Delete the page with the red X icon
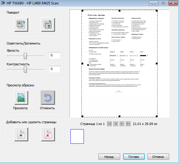Screen dimensions: 179x163 pyautogui.click(x=48, y=135)
